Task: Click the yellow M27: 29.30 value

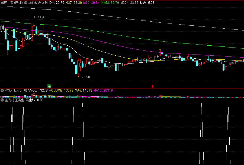Action: click(74, 3)
